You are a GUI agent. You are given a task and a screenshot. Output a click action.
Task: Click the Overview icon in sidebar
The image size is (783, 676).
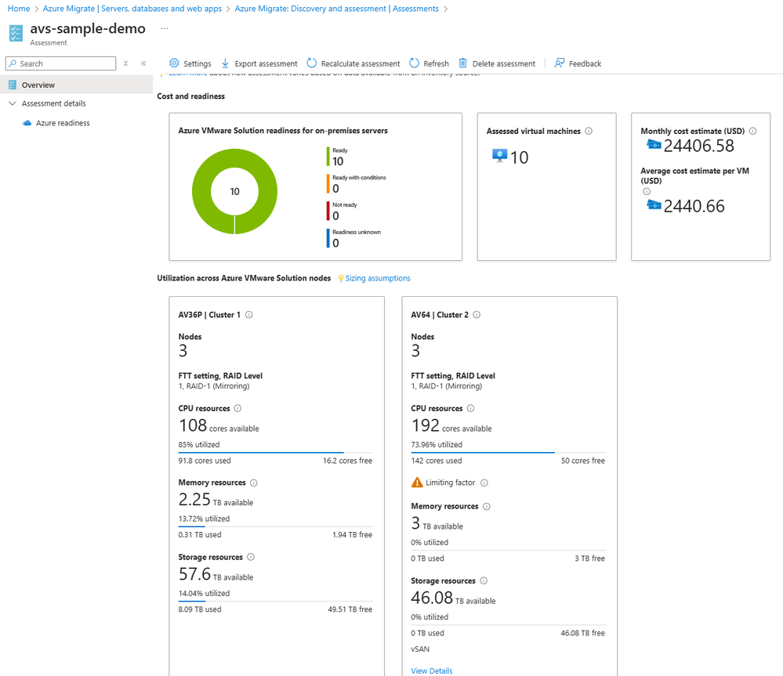click(x=13, y=85)
